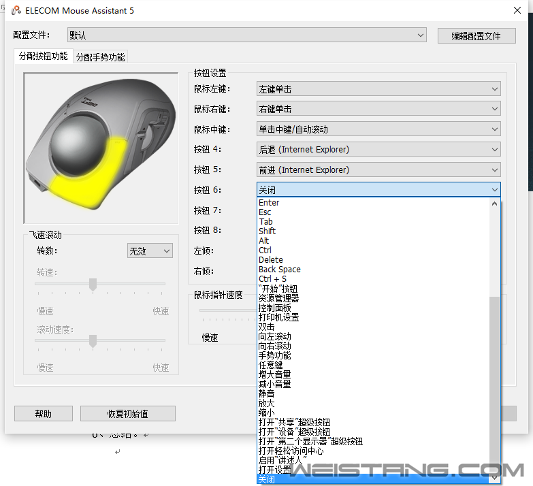Select Esc in the function list
Image resolution: width=533 pixels, height=486 pixels.
click(x=373, y=212)
